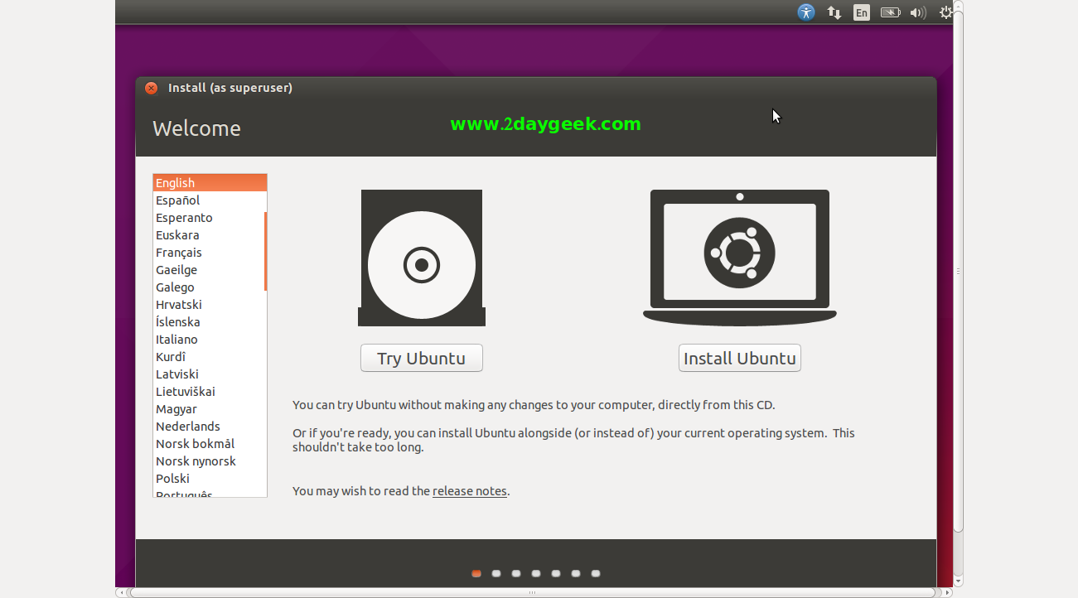This screenshot has height=598, width=1078.
Task: Open the En keyboard layout indicator
Action: (x=862, y=12)
